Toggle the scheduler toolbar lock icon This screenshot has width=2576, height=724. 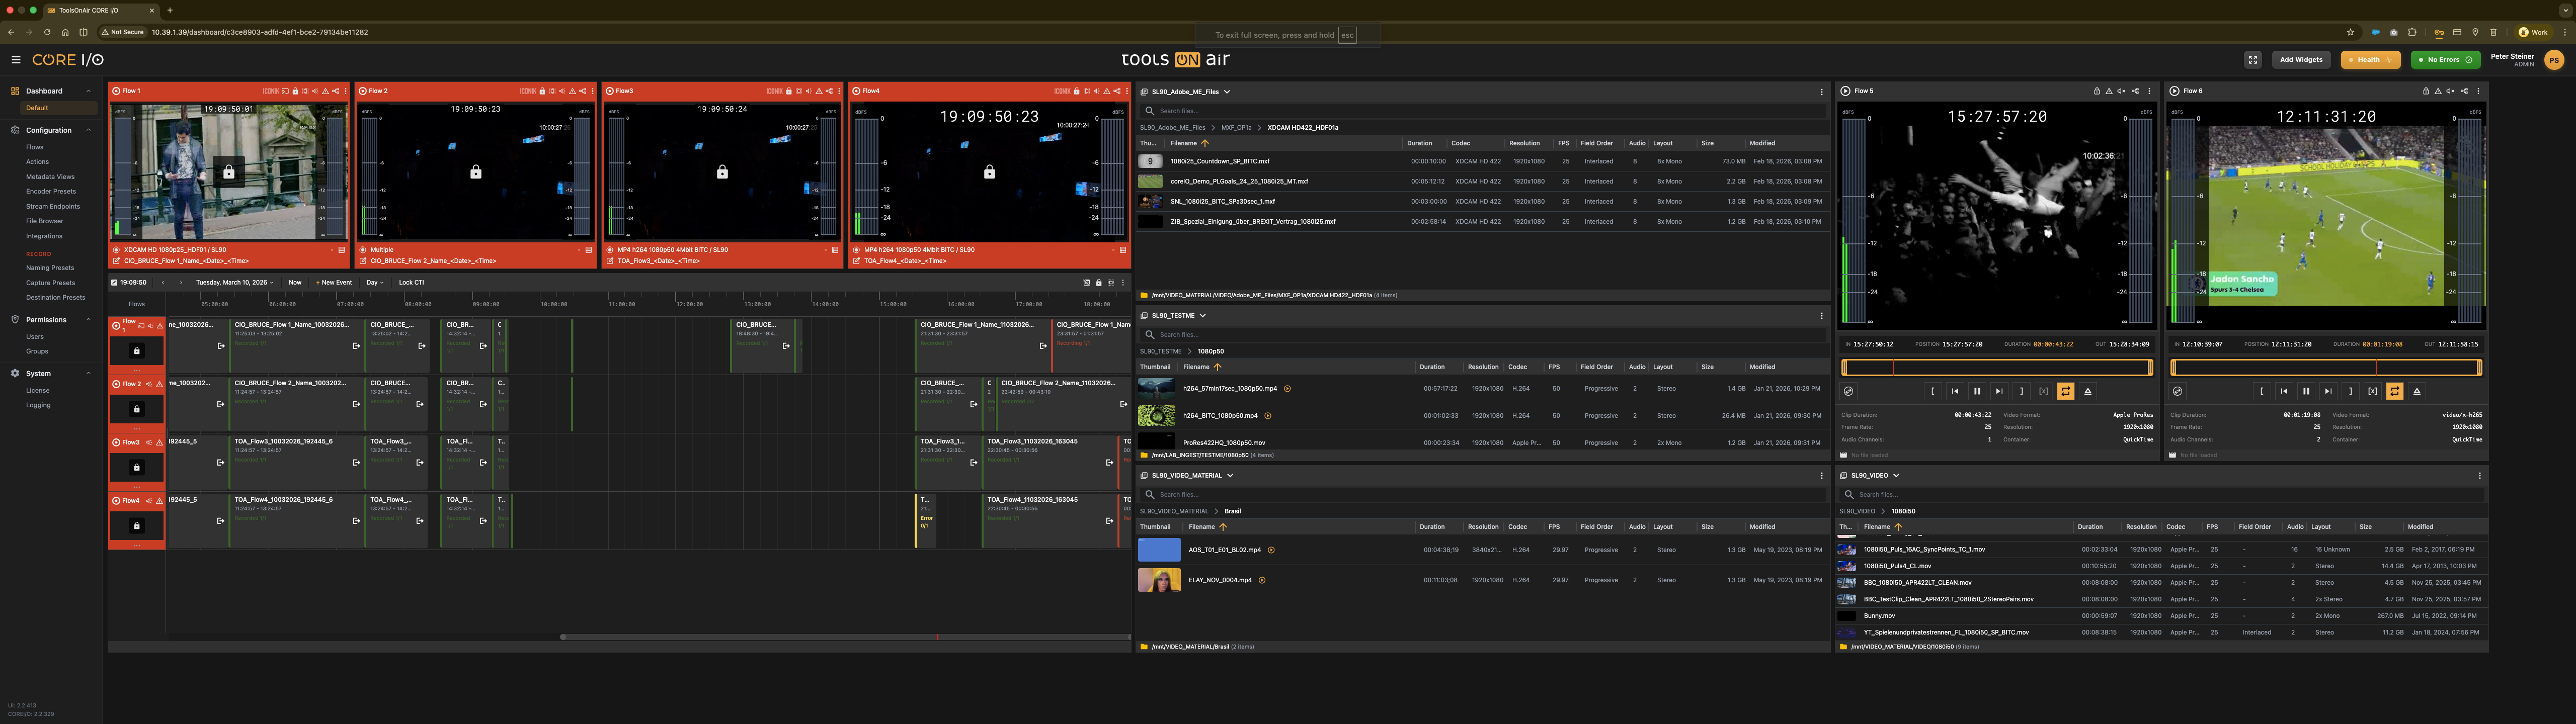click(1098, 283)
